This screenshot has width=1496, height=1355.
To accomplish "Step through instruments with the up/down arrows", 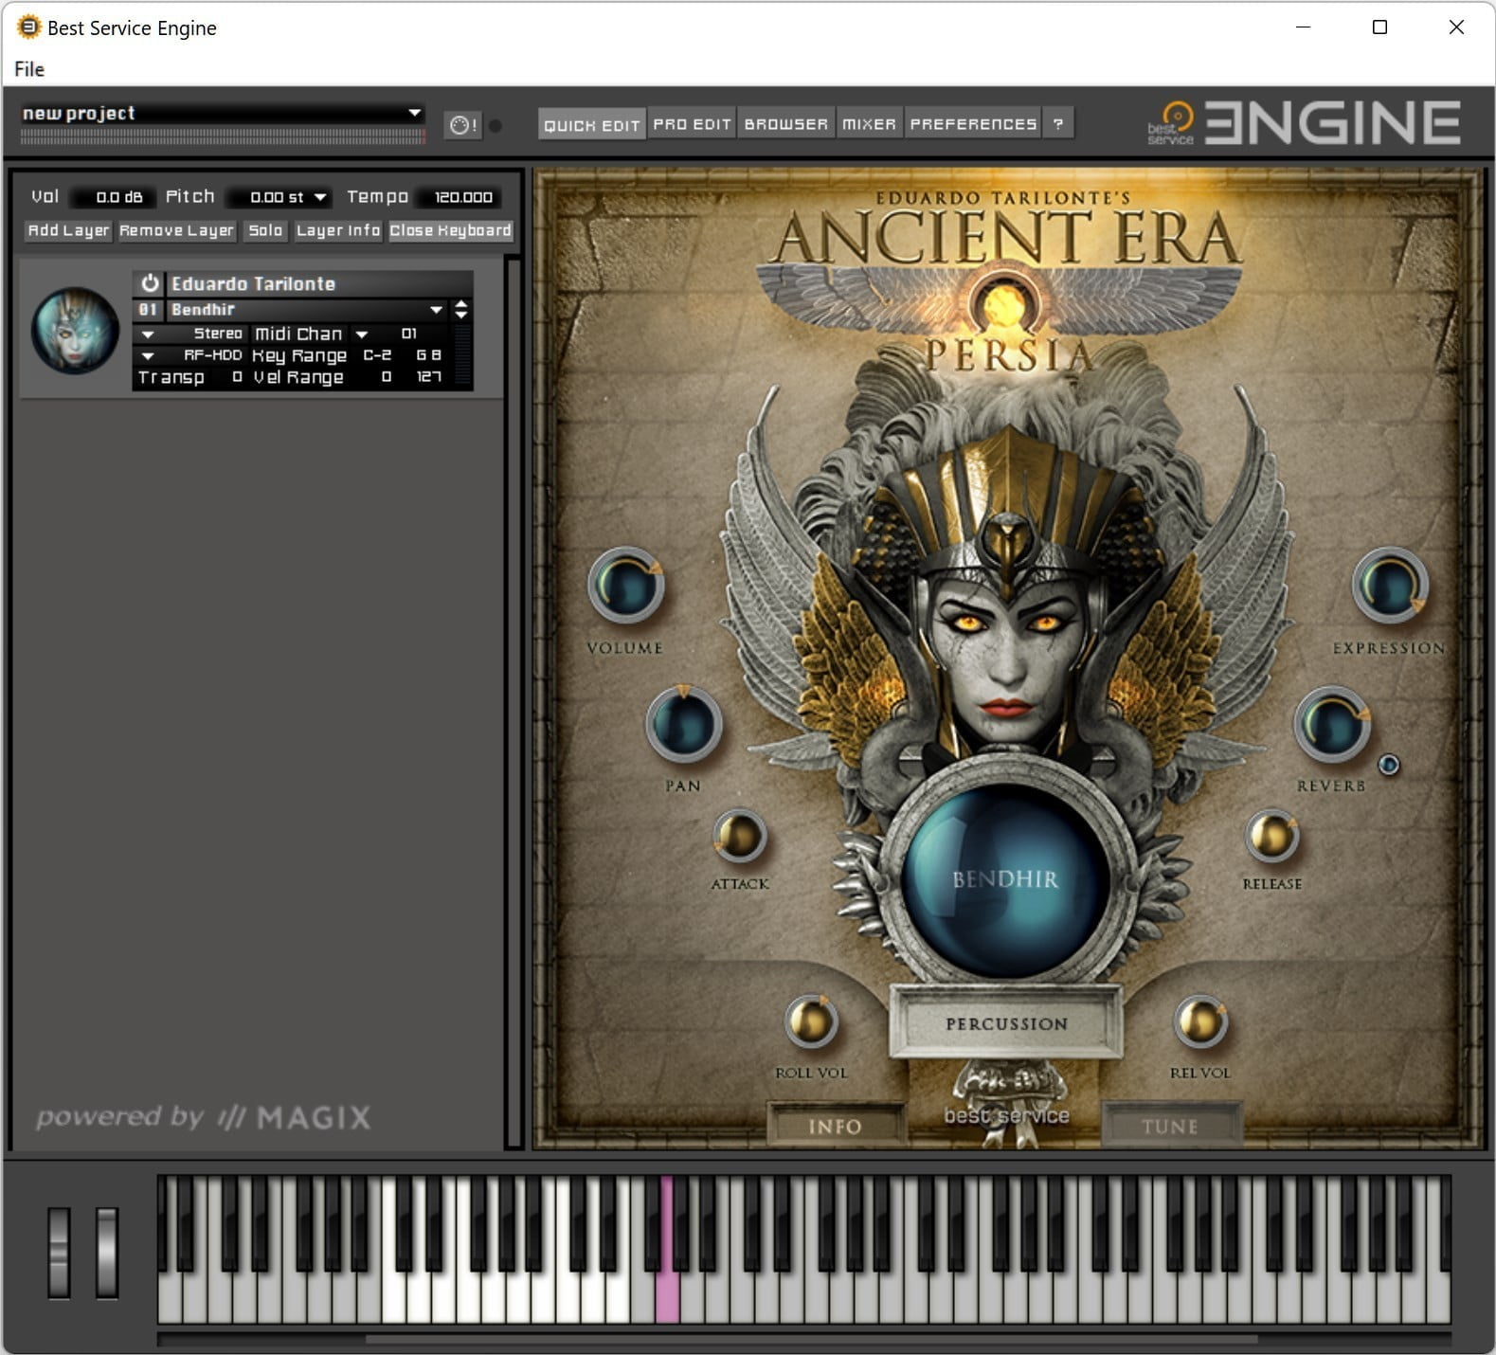I will click(x=461, y=310).
